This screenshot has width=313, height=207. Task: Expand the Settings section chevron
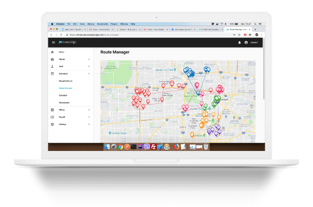(x=89, y=124)
